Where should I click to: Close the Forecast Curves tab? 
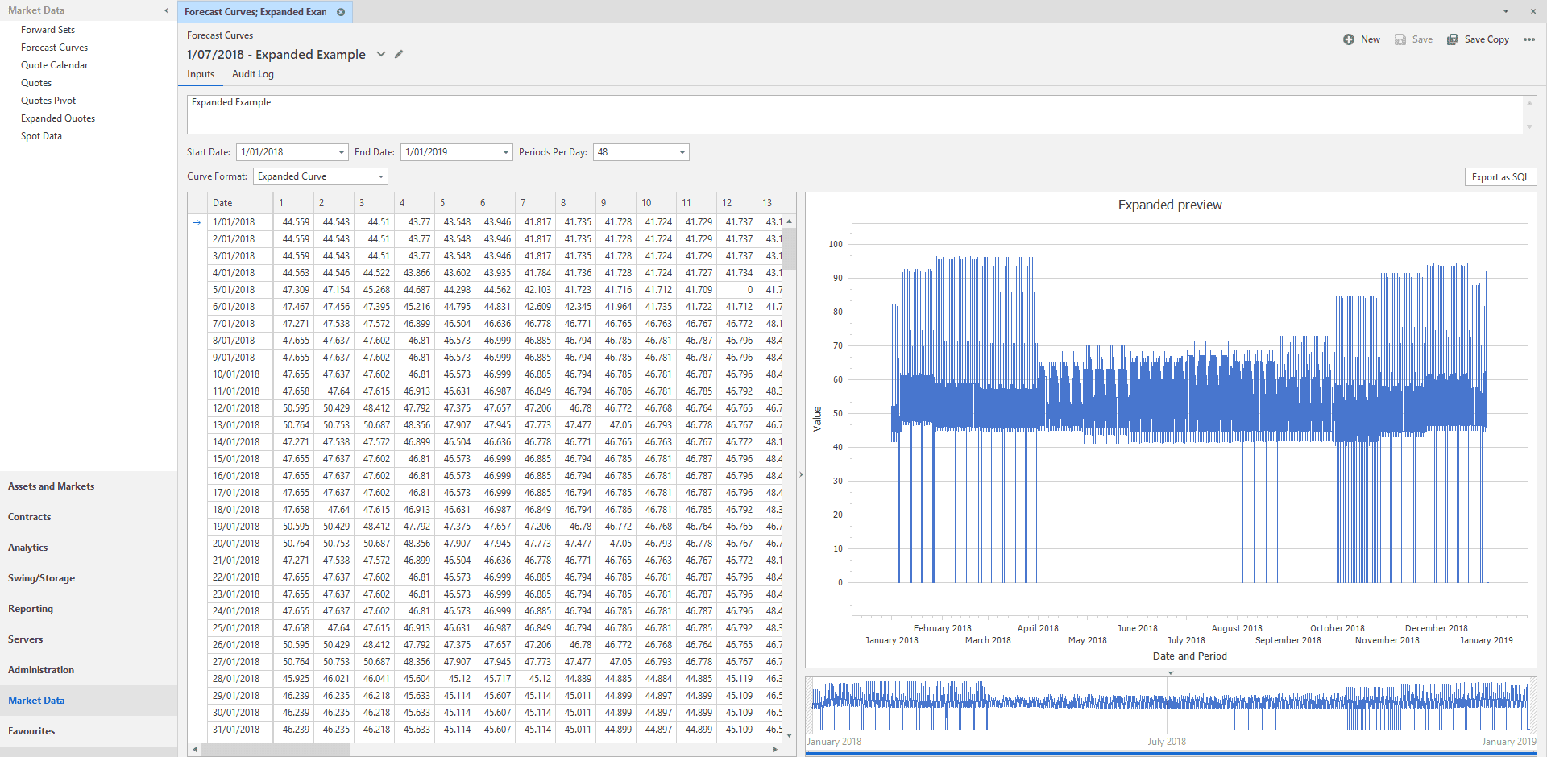341,12
